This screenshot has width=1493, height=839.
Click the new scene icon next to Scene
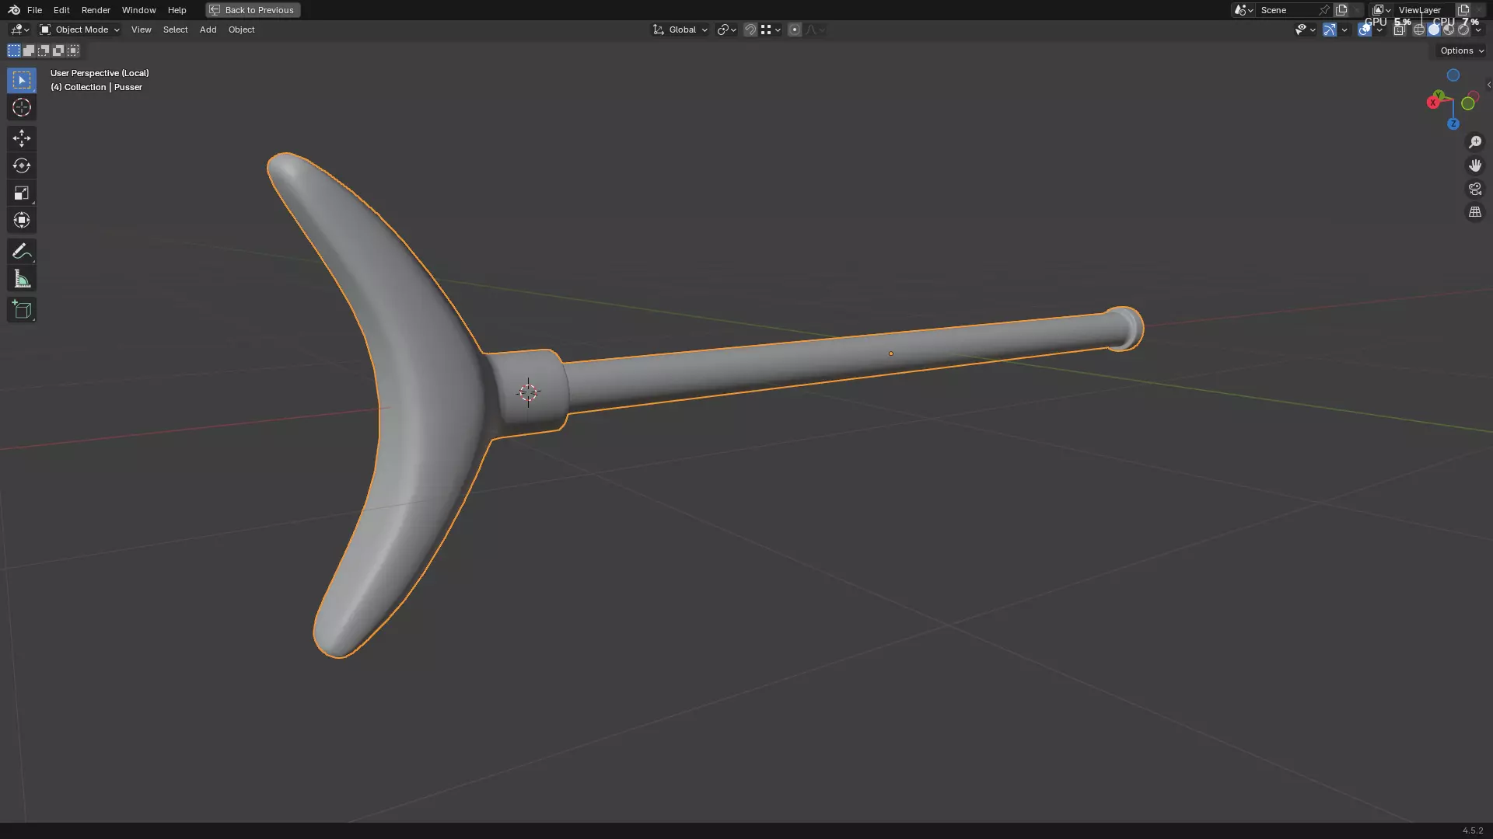coord(1341,10)
